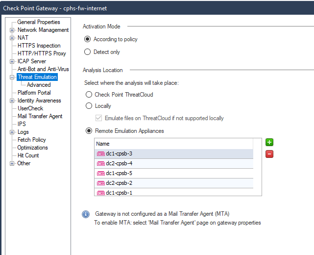Open HTTP/HTTPS Proxy page
The height and width of the screenshot is (255, 314).
(x=42, y=53)
